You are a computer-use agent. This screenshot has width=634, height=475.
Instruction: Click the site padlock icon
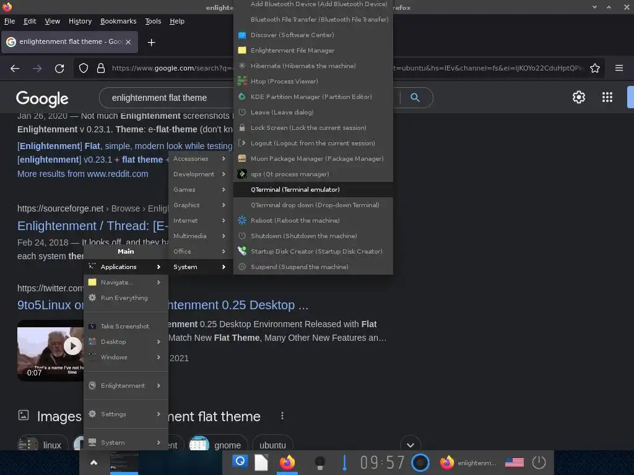pos(101,68)
